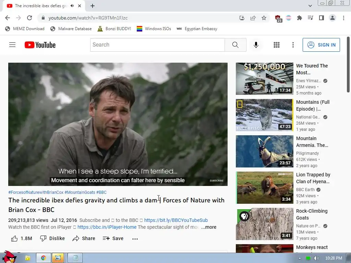Select the 'The incredible ibex' tab

[41, 6]
